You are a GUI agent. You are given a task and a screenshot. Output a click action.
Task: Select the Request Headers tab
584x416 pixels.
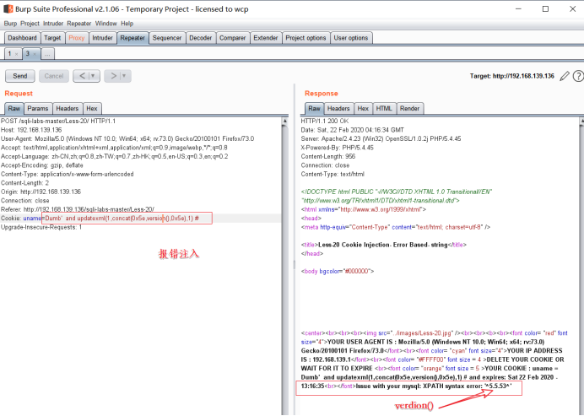68,108
